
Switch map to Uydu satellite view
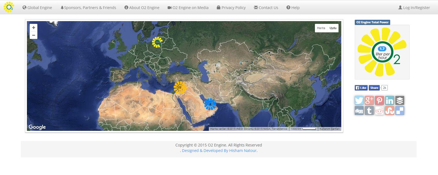click(333, 28)
